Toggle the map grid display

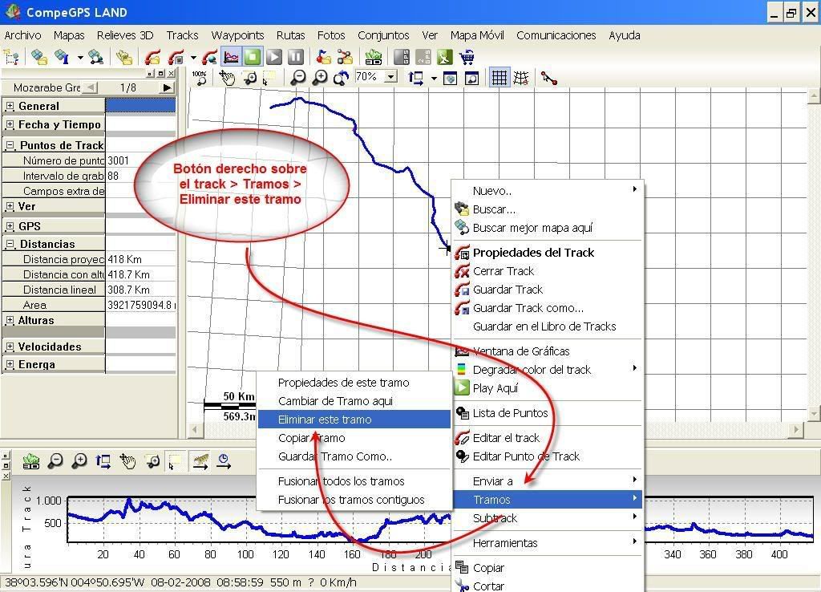coord(499,78)
